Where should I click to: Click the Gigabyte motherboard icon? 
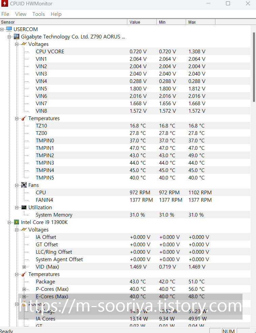coord(17,36)
